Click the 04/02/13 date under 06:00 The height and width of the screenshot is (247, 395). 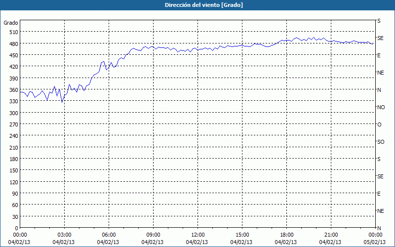tap(109, 242)
